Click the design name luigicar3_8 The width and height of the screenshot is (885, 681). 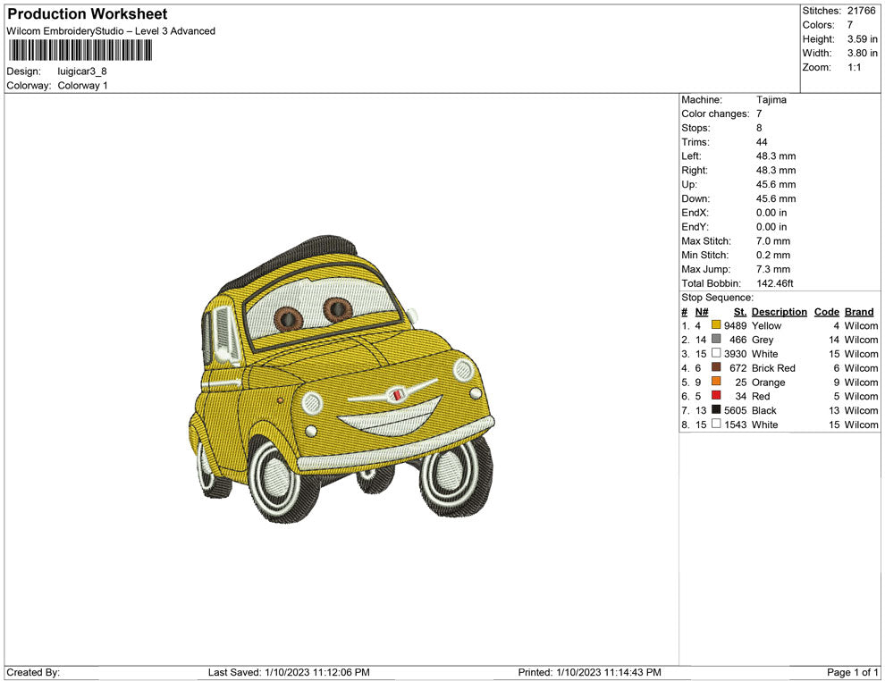82,71
